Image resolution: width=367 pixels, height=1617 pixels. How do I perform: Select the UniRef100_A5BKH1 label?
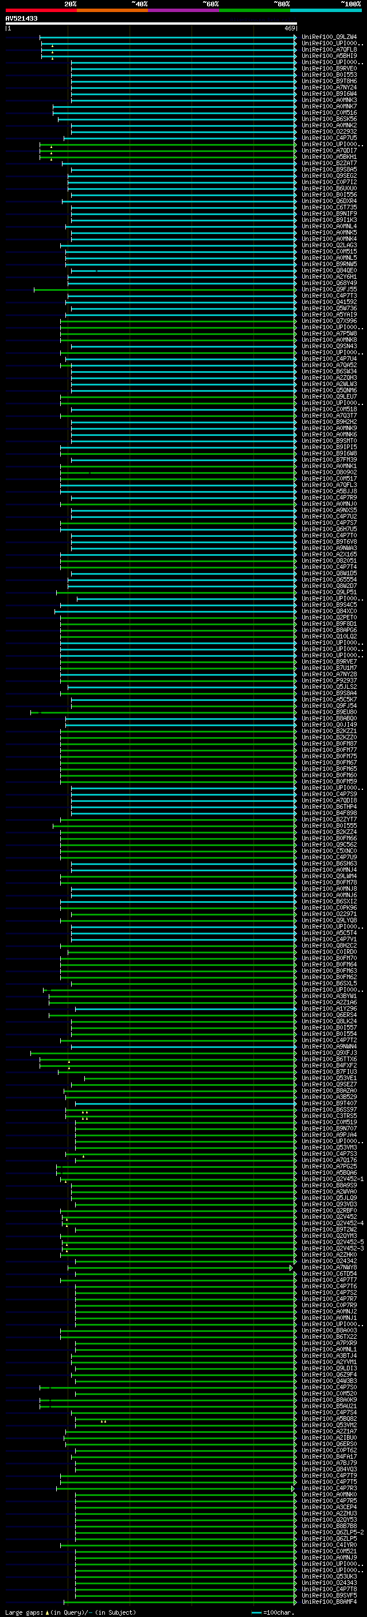pyautogui.click(x=329, y=157)
